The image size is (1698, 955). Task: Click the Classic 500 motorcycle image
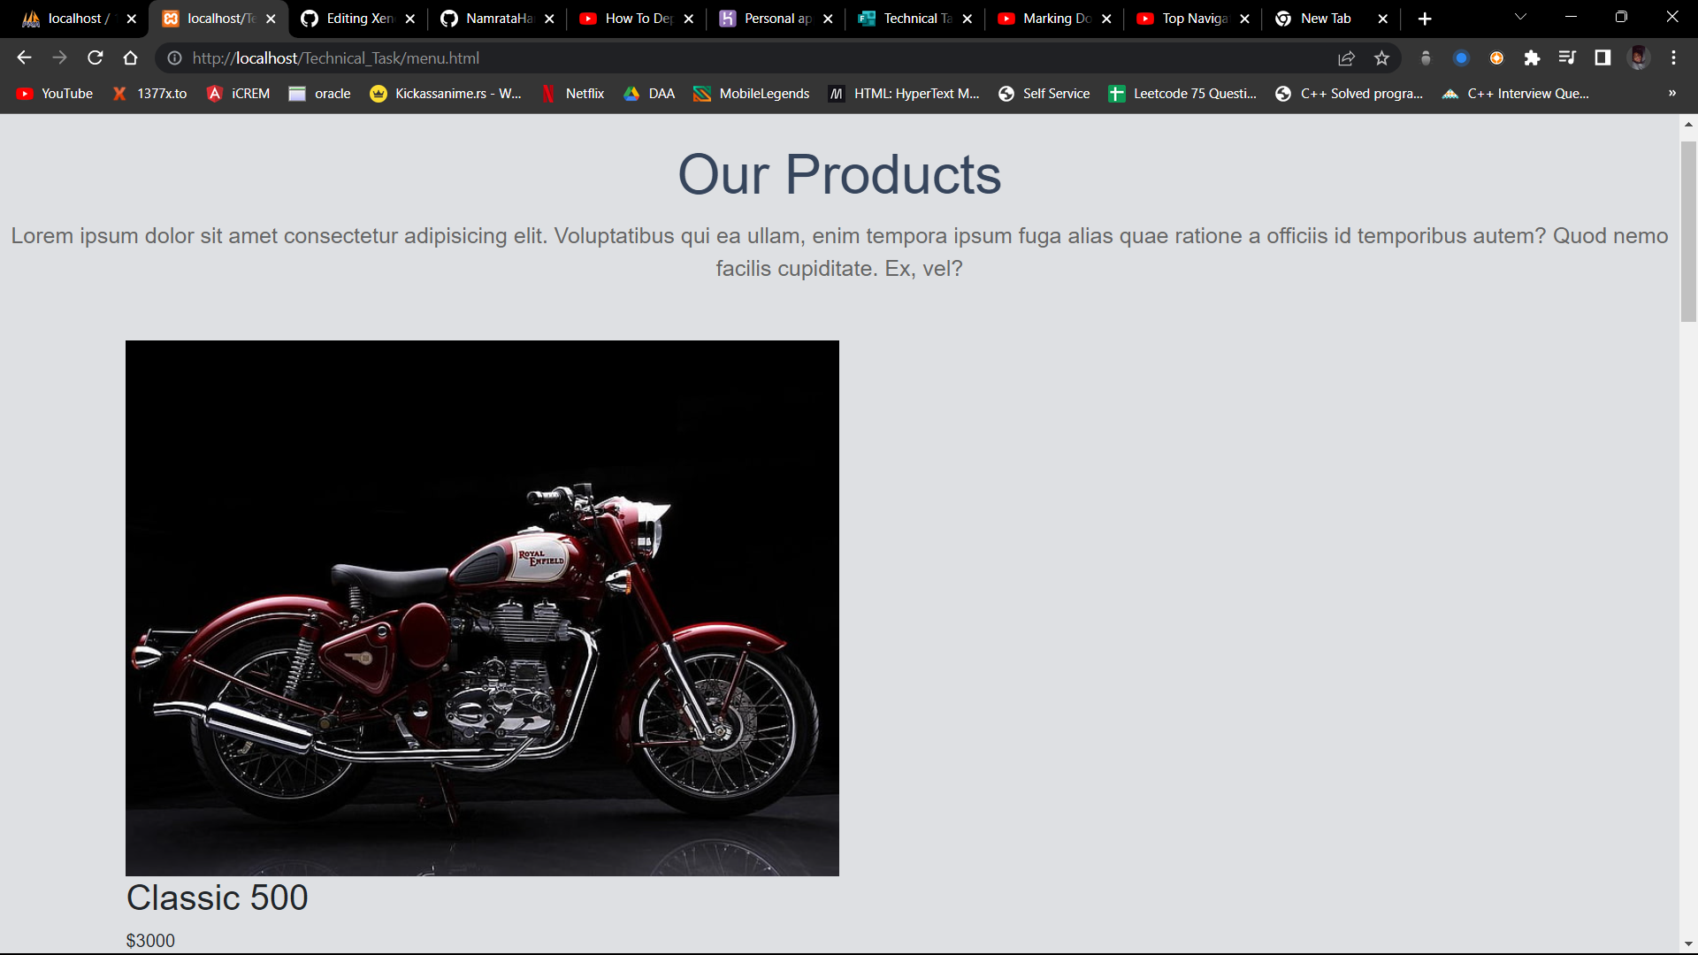tap(482, 607)
